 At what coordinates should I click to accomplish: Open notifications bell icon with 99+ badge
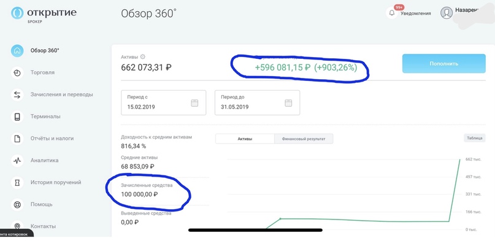point(392,13)
